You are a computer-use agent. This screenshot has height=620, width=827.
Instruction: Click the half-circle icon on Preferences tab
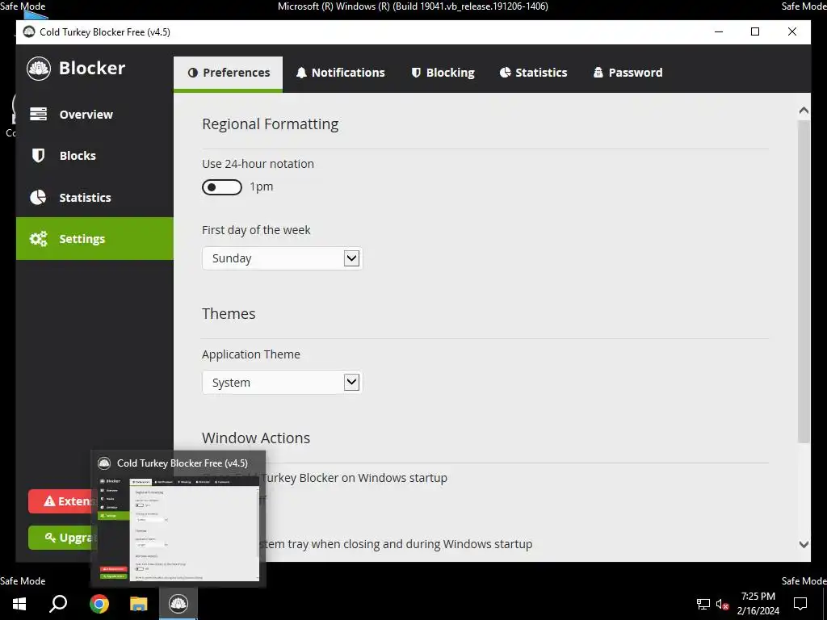click(x=192, y=73)
